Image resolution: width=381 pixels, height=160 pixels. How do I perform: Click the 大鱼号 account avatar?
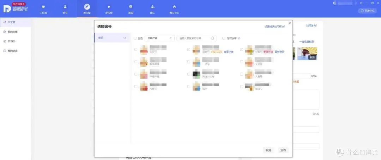[249, 74]
